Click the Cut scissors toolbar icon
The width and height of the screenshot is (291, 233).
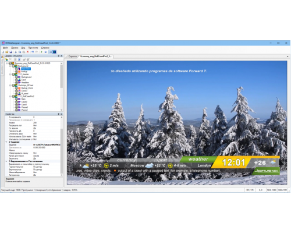coord(16,52)
